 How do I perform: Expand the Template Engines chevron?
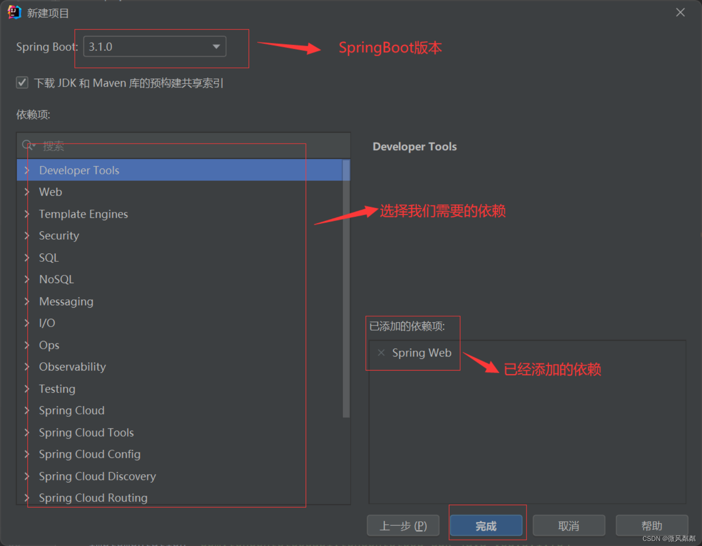(x=27, y=214)
